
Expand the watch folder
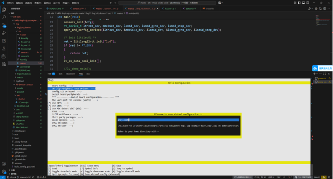tap(20, 78)
